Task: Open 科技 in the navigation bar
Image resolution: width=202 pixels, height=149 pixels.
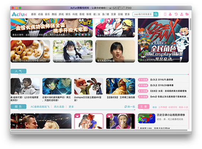Action: (75, 14)
